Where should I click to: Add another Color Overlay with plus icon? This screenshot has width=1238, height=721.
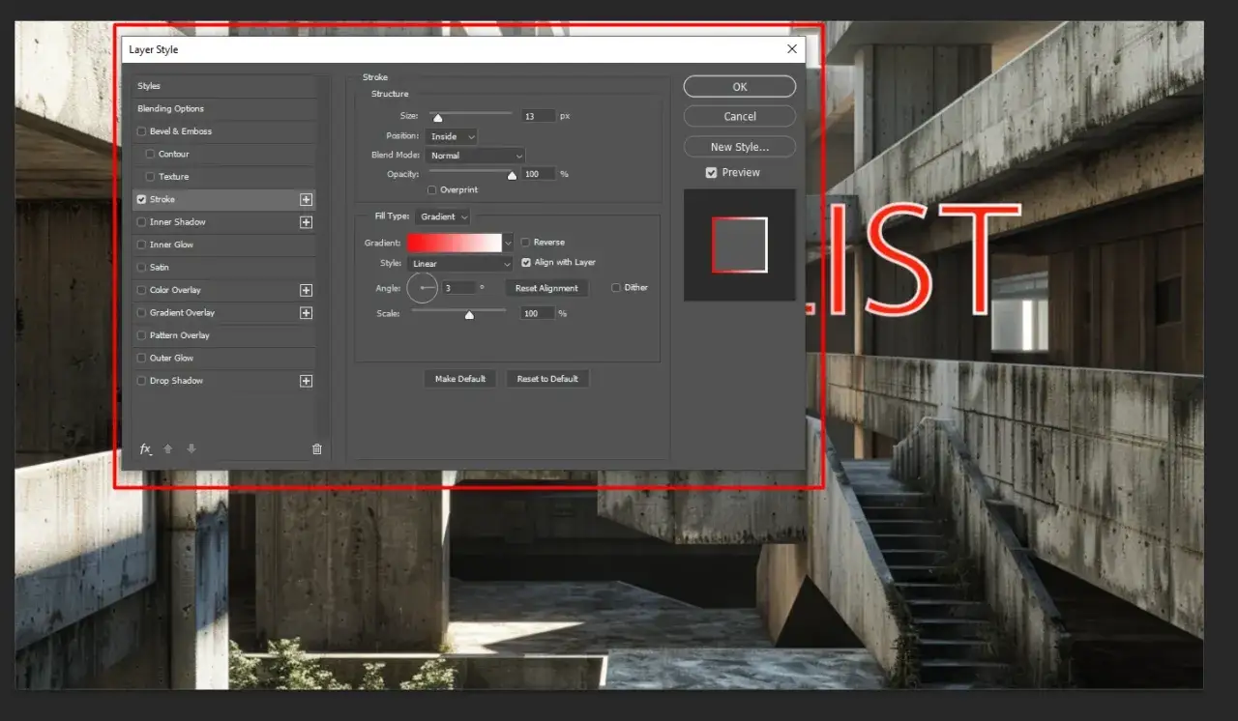(306, 290)
